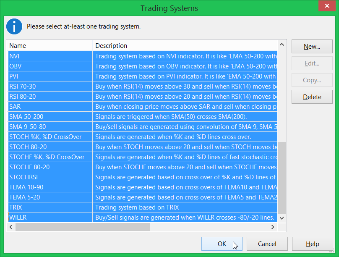The image size is (339, 257).
Task: Click the scroll-up arrow on the vertical scrollbar
Action: [282, 44]
